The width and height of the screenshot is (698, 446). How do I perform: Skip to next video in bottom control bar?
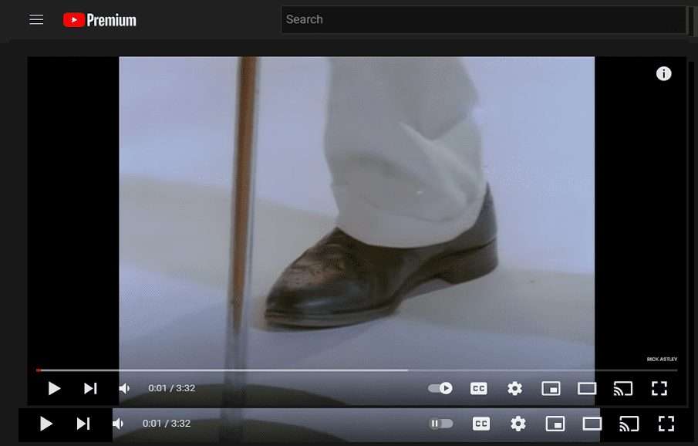pyautogui.click(x=83, y=424)
